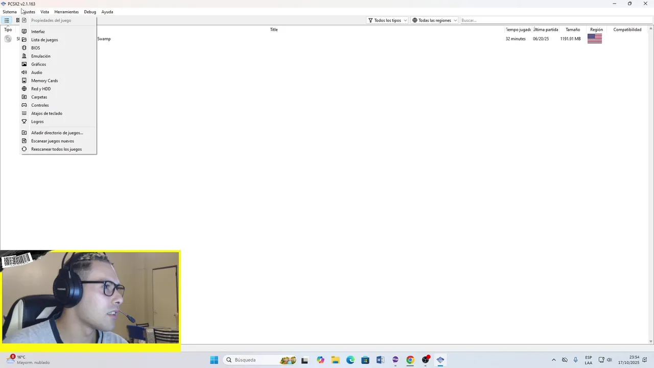Screen dimensions: 654x368
Task: Open the weather widget on the taskbar
Action: point(28,360)
